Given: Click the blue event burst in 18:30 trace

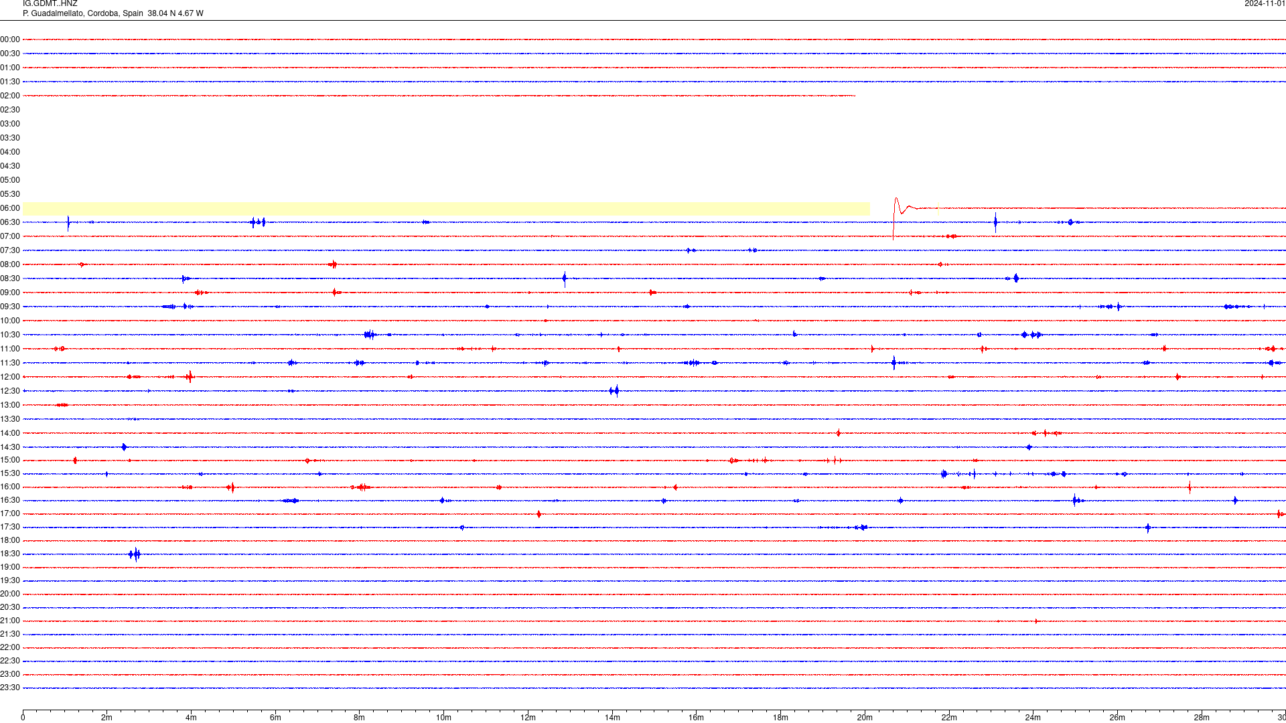Looking at the screenshot, I should pyautogui.click(x=135, y=554).
